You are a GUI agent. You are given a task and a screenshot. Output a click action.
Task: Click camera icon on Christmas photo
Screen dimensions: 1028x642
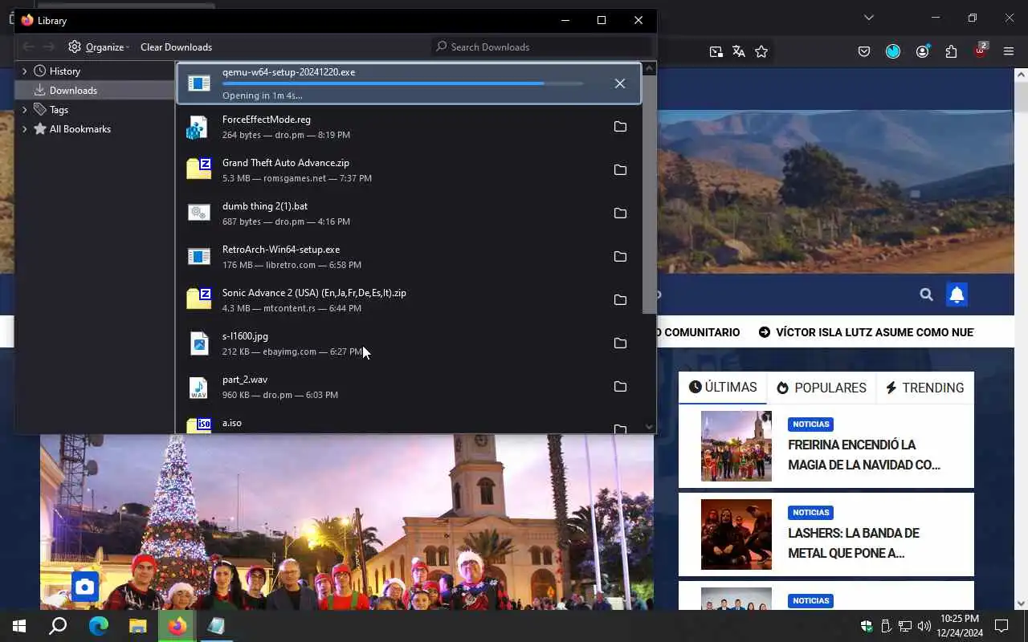point(85,587)
